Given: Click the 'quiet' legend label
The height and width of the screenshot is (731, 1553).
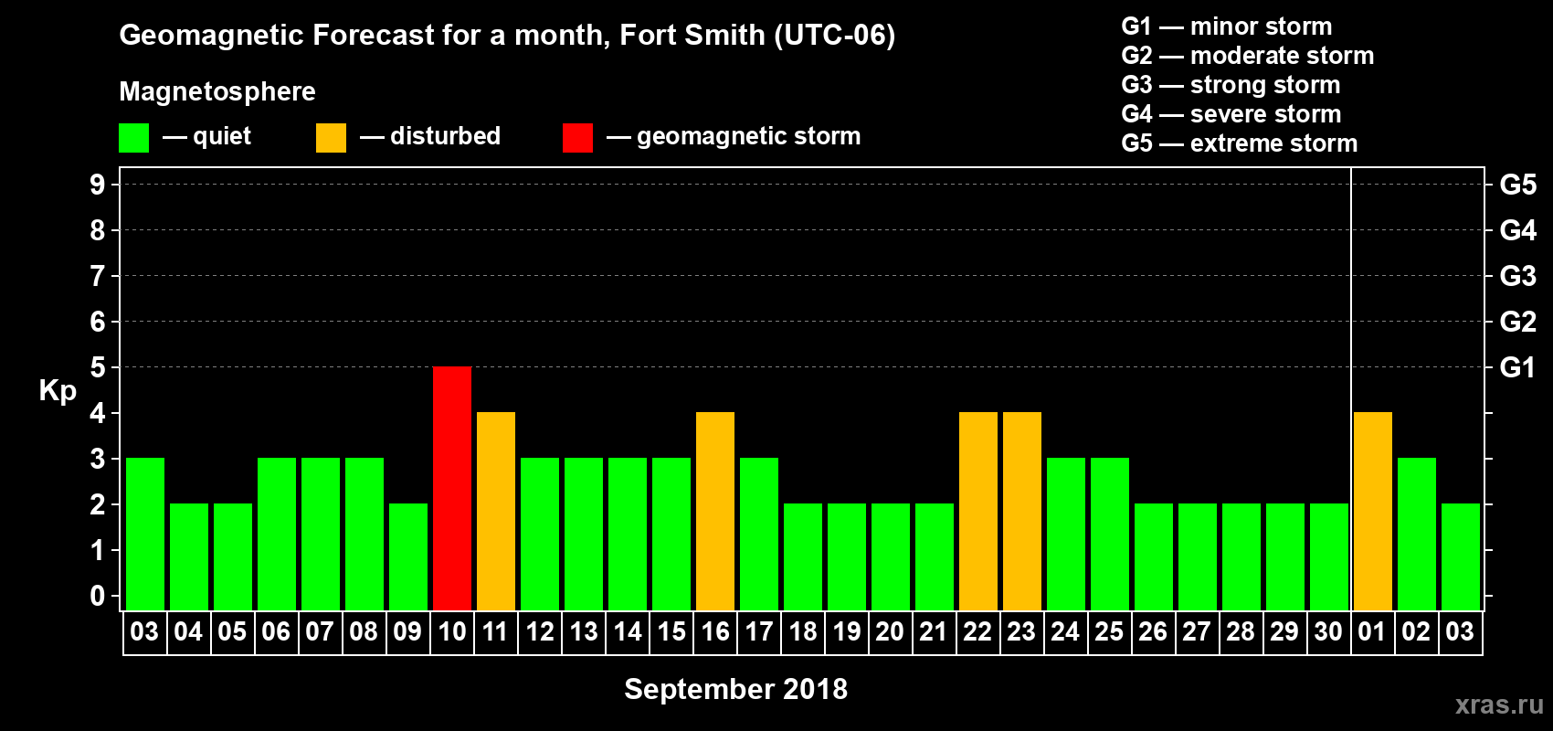Looking at the screenshot, I should [x=222, y=136].
